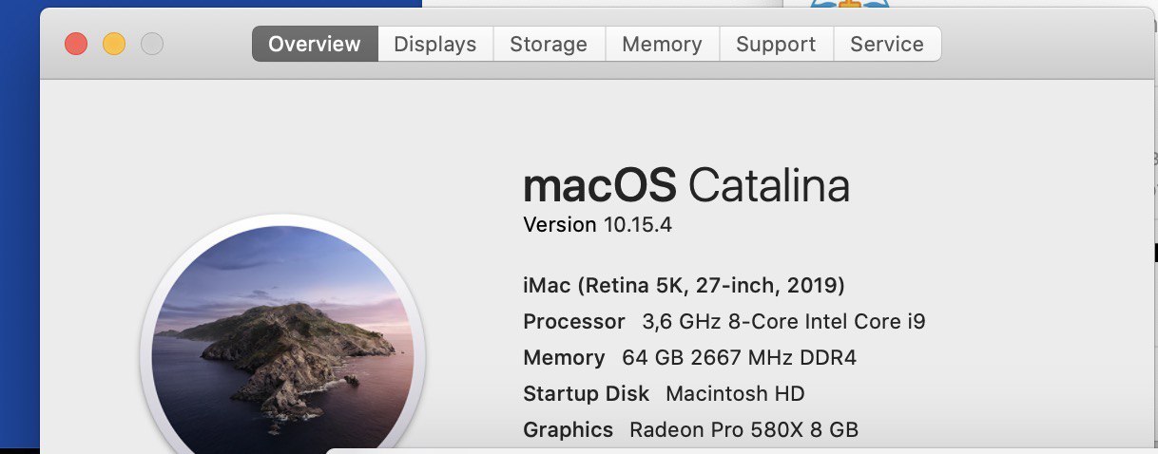Select the Overview tab

(315, 44)
